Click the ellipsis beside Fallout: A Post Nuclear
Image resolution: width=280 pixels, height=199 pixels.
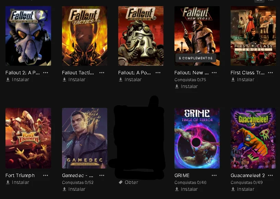[x=158, y=73]
